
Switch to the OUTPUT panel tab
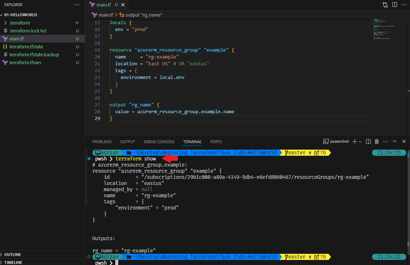[128, 142]
